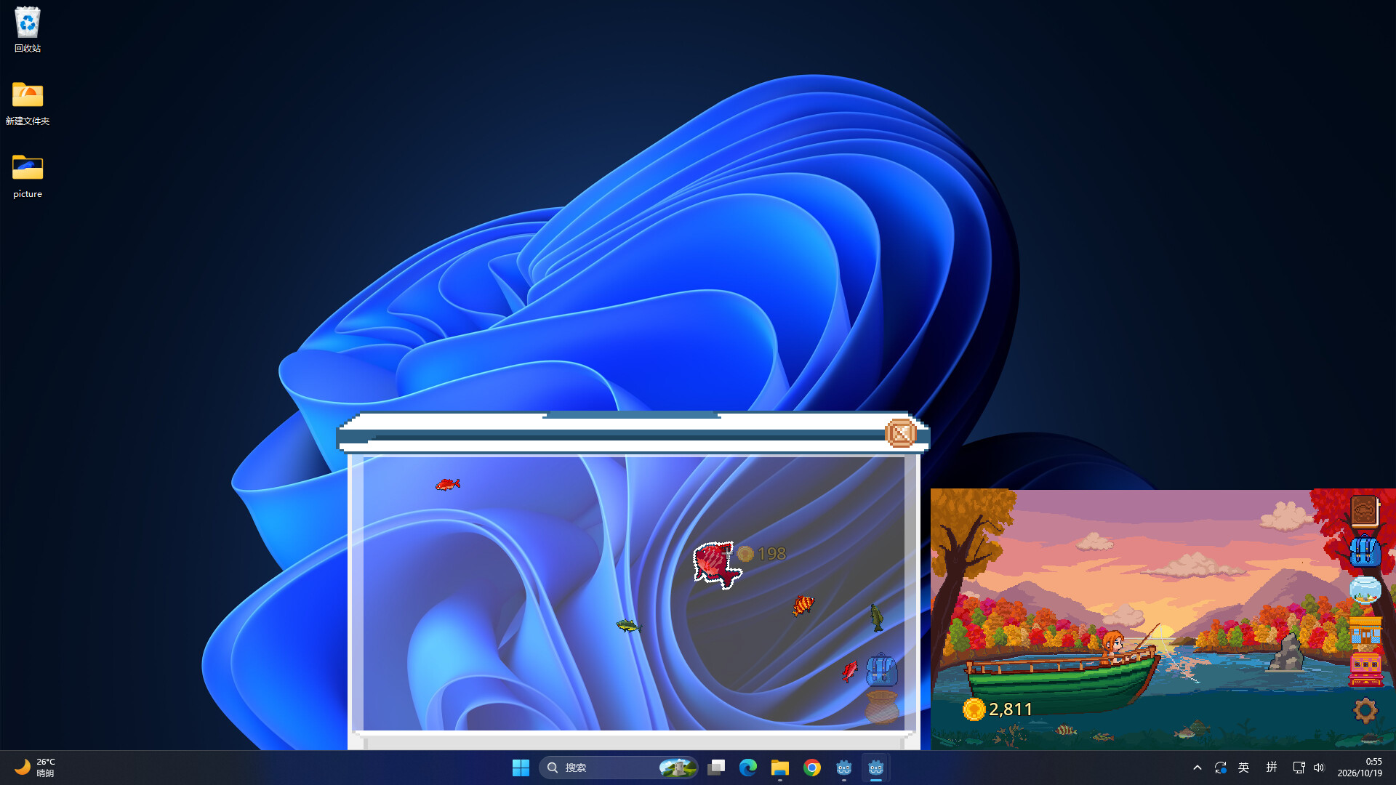Click the backpack icon inside the aquarium tank
The image size is (1396, 785).
click(881, 670)
